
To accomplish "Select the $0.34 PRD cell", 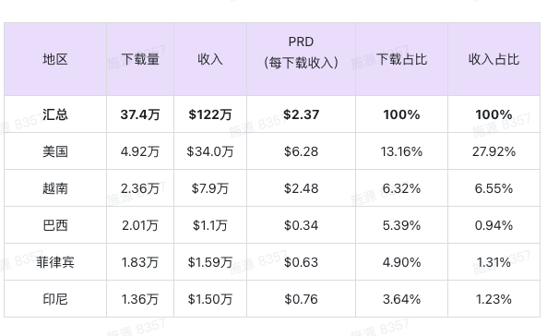I will (301, 225).
